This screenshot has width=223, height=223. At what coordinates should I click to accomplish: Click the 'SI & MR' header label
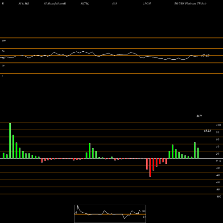coord(24,4)
